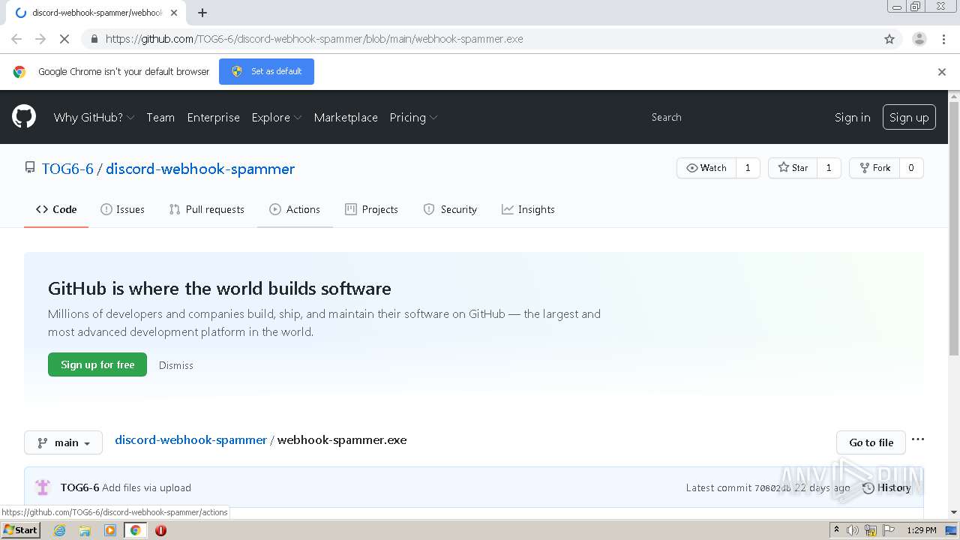The image size is (960, 540).
Task: Open File Explorer from taskbar
Action: click(85, 530)
